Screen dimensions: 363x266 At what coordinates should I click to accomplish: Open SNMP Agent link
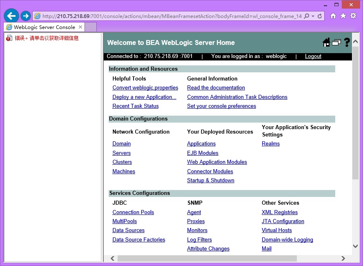pos(194,212)
